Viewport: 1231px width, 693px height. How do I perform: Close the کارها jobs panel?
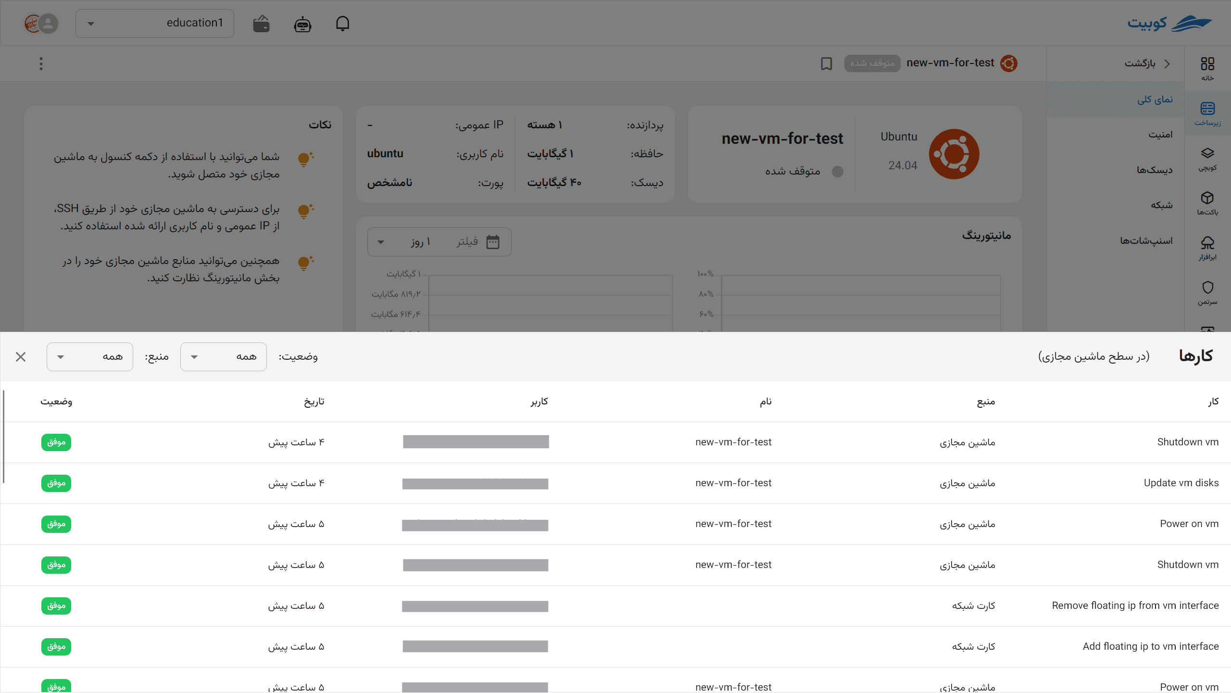click(x=21, y=357)
